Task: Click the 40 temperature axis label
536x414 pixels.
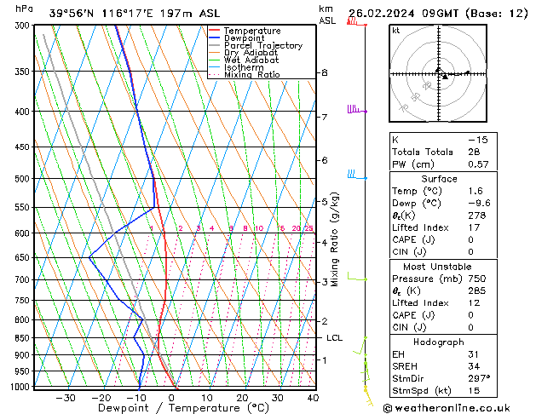Action: tap(313, 399)
